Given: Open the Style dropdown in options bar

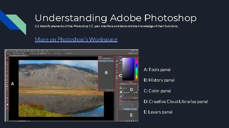Looking at the screenshot, I should tap(43, 53).
